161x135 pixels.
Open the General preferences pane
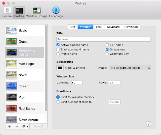pyautogui.click(x=7, y=12)
